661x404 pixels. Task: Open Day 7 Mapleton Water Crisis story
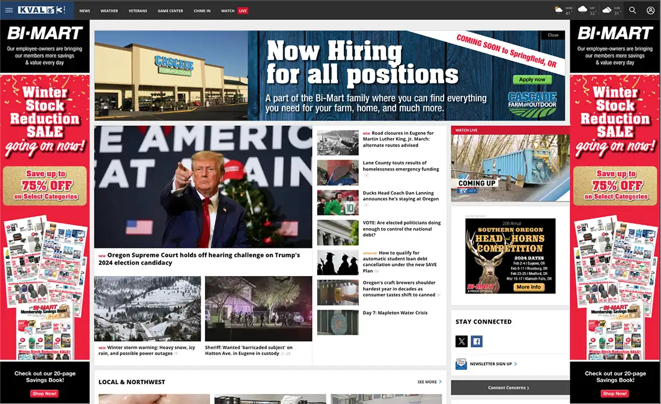point(395,313)
